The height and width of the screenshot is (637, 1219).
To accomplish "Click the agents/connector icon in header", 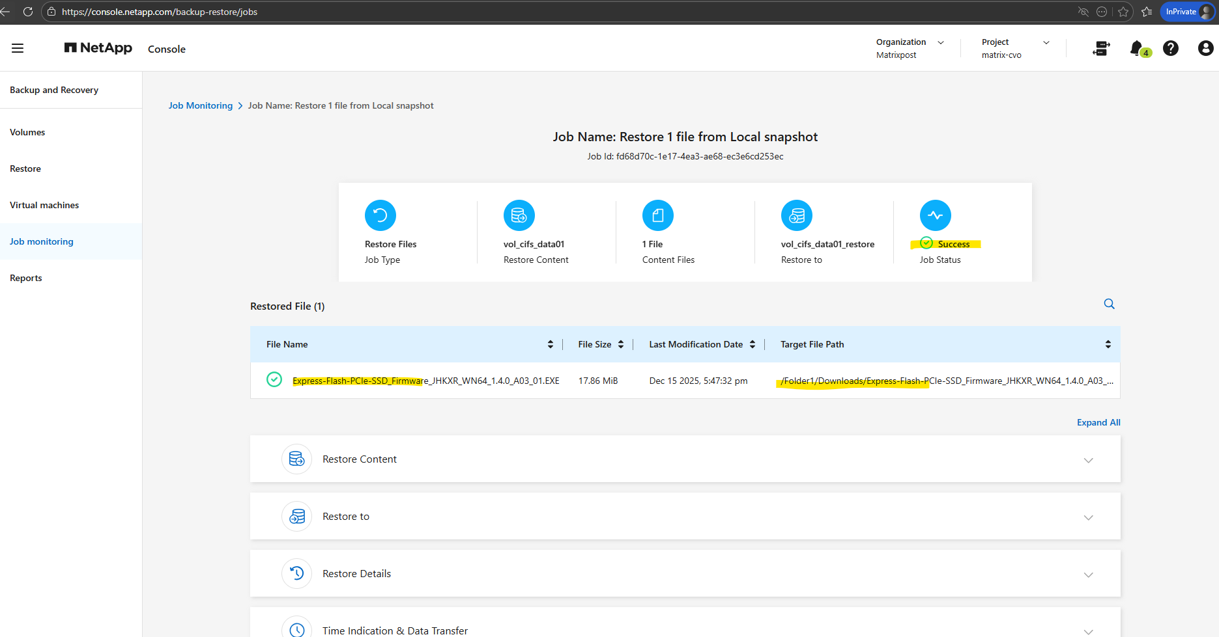I will click(x=1101, y=48).
